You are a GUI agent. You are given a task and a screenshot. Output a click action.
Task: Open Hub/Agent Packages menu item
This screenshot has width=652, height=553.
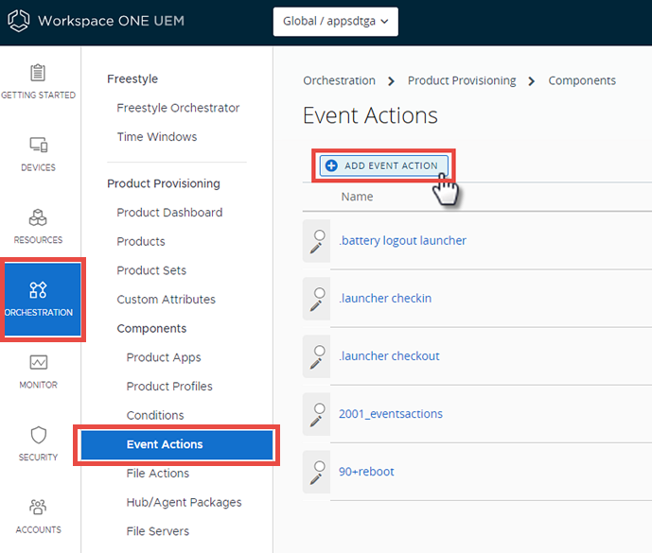pyautogui.click(x=185, y=502)
